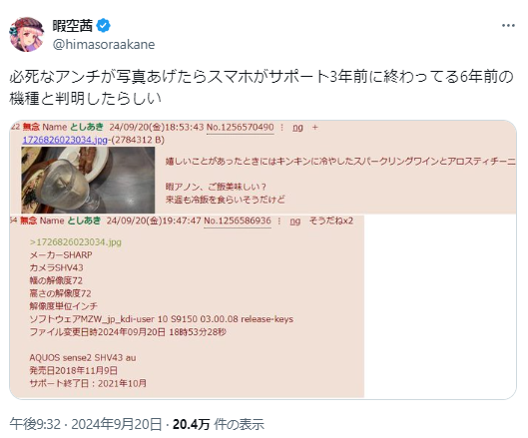
Task: Open the three-dot more options menu
Action: [x=508, y=26]
